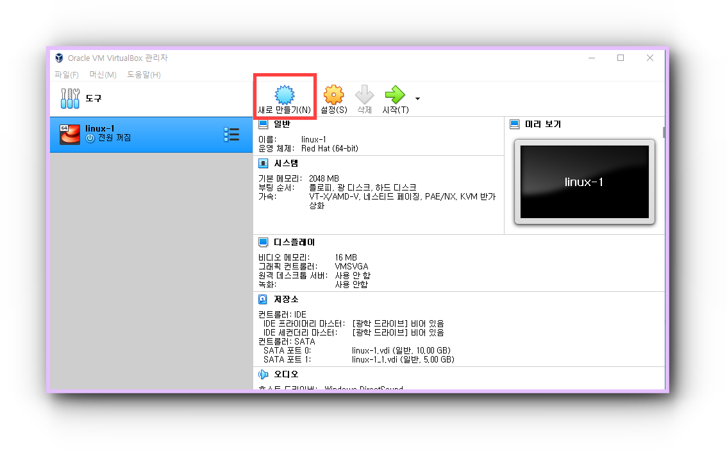Click the 부팅 순서 boot order value

(363, 187)
